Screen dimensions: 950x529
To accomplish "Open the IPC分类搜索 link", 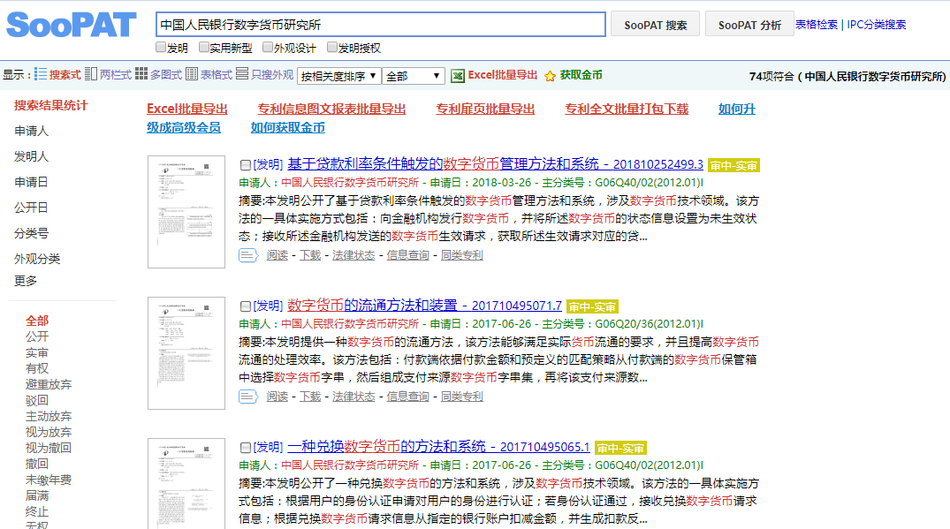I will click(x=876, y=24).
